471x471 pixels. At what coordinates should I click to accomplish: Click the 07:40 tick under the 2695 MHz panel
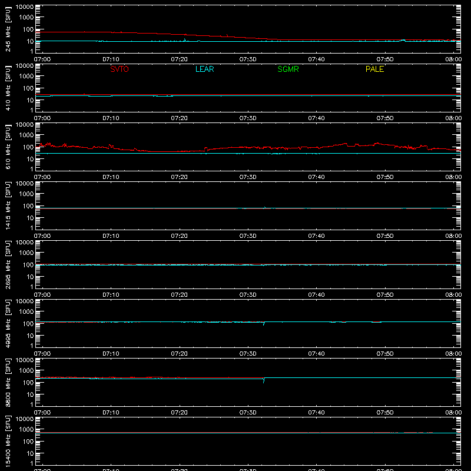(316, 295)
